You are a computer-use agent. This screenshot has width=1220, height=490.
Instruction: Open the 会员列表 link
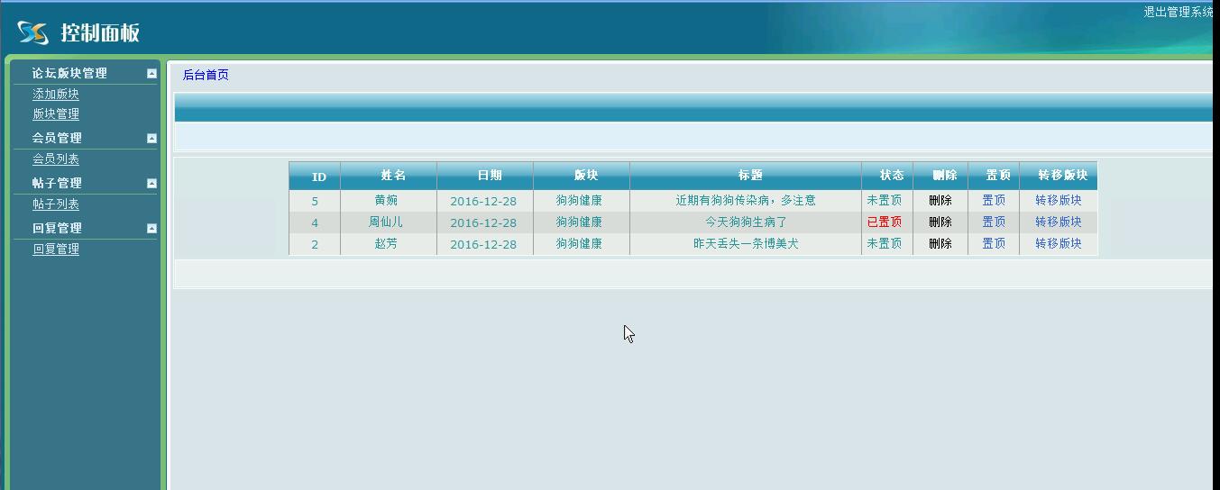pyautogui.click(x=56, y=159)
